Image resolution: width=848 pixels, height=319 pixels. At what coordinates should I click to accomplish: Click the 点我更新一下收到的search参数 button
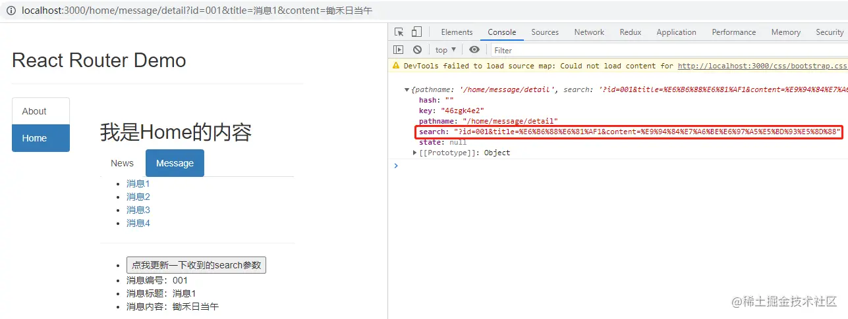(196, 265)
